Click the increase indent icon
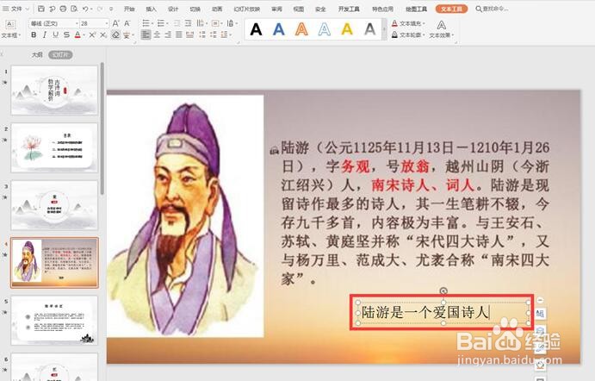Viewport: 595px width, 381px height. click(x=188, y=23)
